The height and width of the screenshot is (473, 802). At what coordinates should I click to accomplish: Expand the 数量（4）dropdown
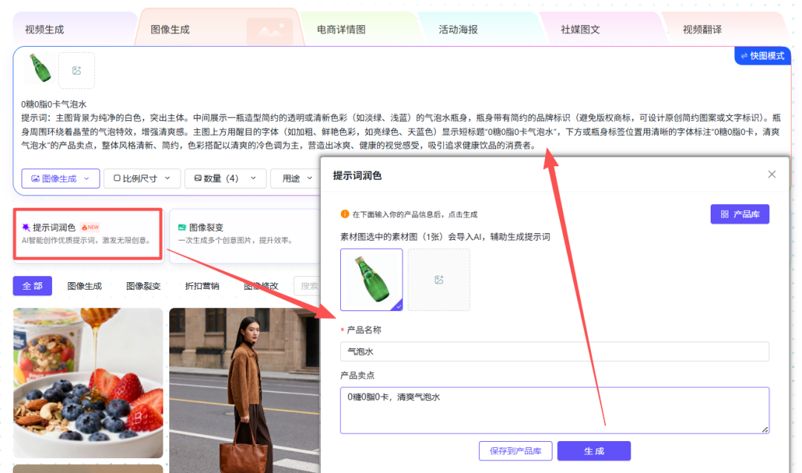click(224, 178)
